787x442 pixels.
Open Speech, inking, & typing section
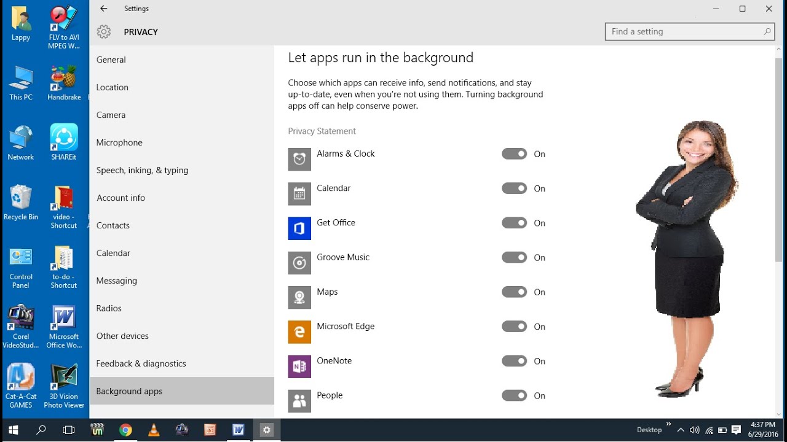click(x=182, y=170)
